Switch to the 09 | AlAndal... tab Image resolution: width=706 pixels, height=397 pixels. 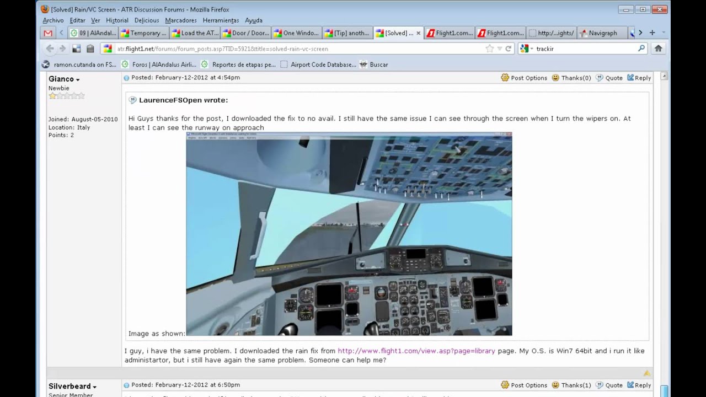pyautogui.click(x=94, y=33)
